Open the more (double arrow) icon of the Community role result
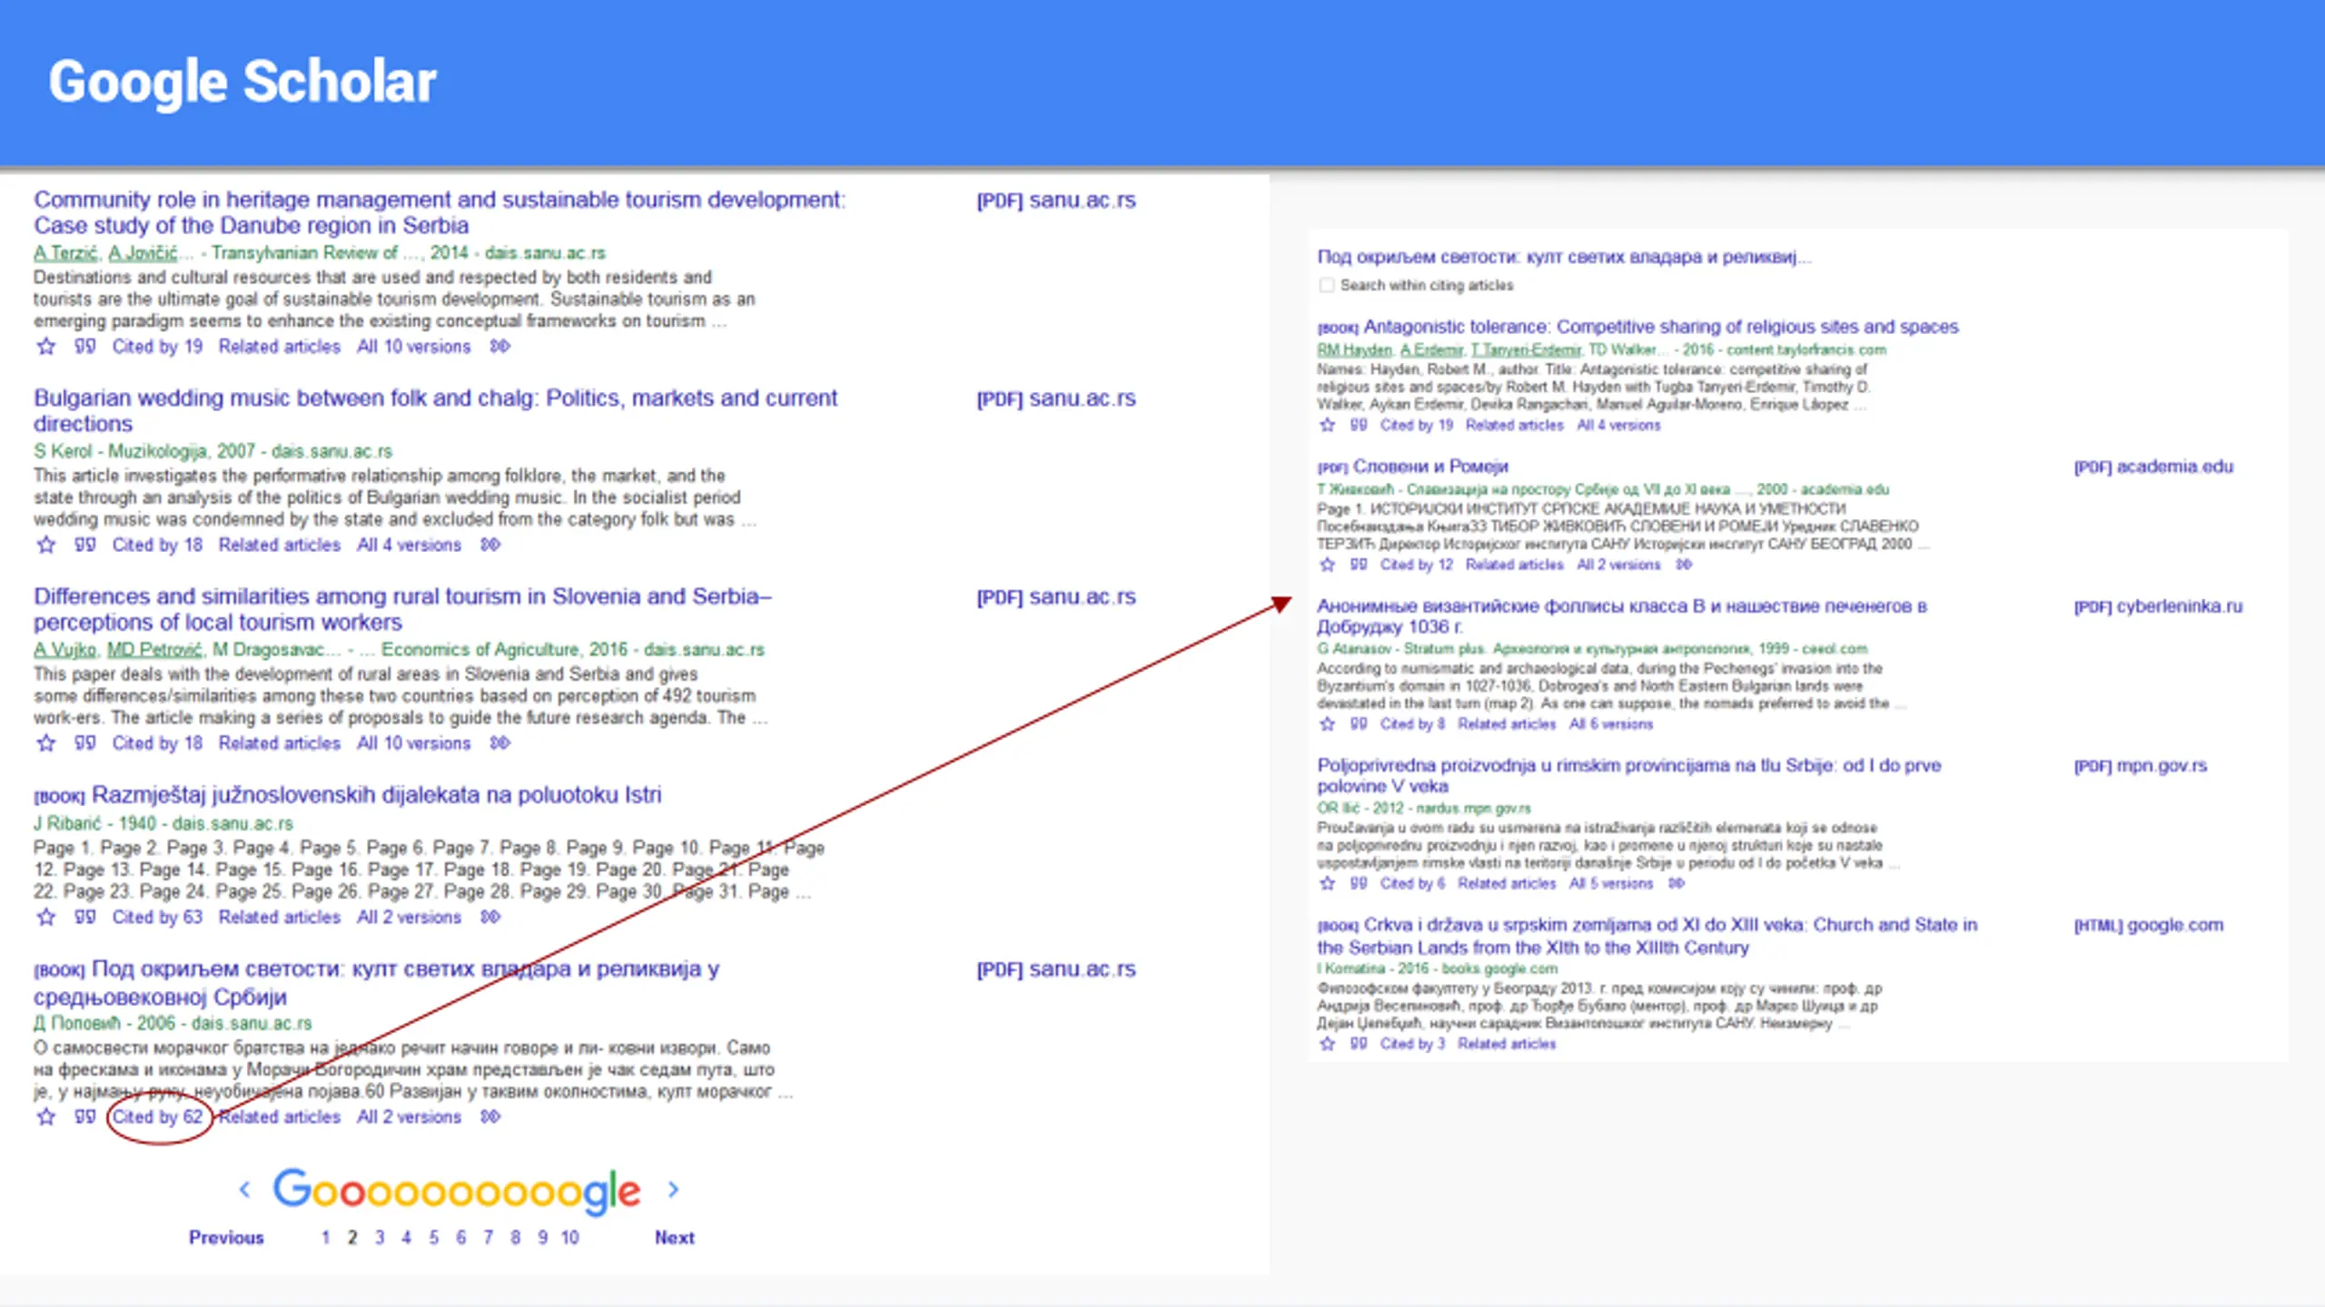 click(500, 347)
